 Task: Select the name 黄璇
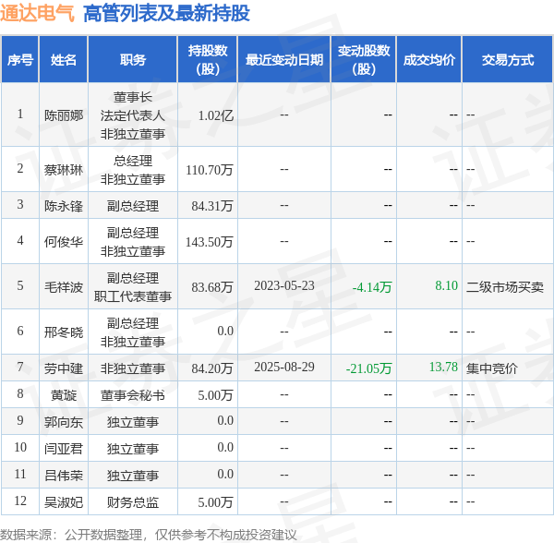tap(64, 395)
